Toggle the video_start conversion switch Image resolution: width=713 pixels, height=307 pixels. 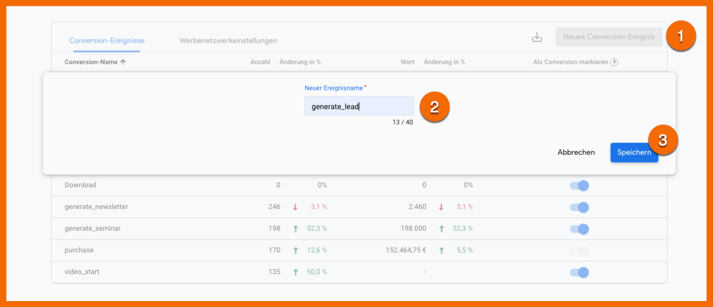(x=579, y=272)
